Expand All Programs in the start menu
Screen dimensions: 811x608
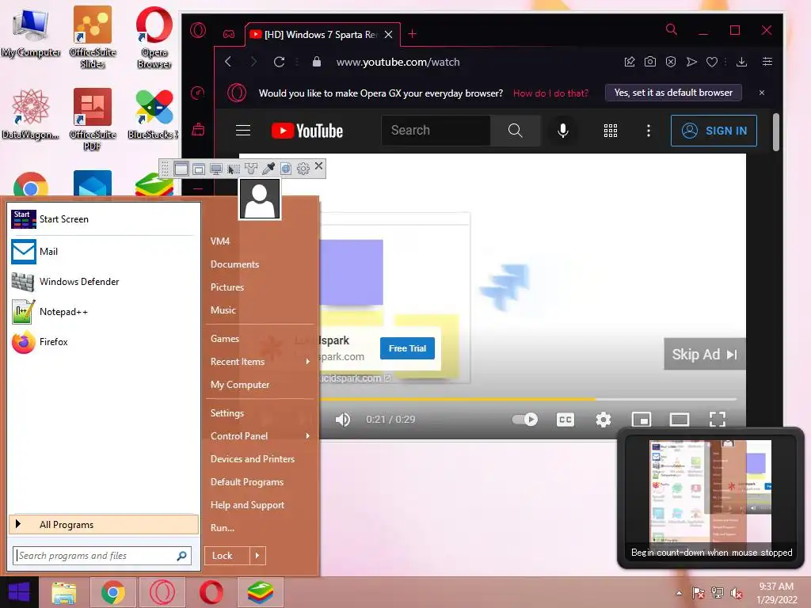pyautogui.click(x=104, y=524)
